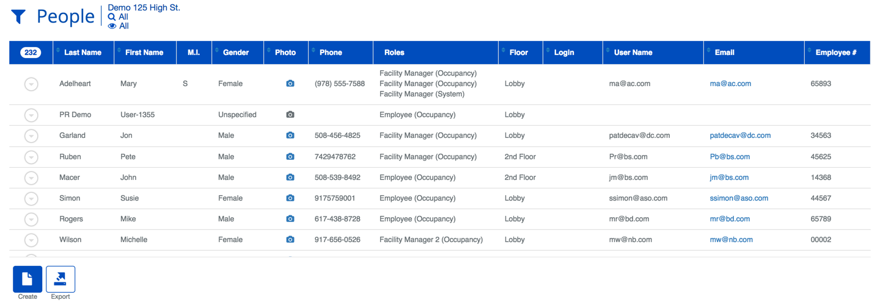This screenshot has height=305, width=880.
Task: Open photo camera icon for PR Demo
Action: [x=290, y=115]
